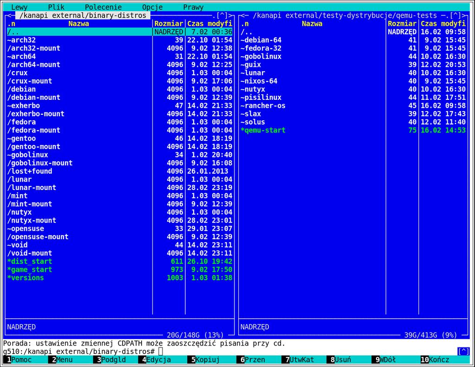Screen dimensions: 475x367
Task: Select the /nutyx-mount directory
Action: 120,220
